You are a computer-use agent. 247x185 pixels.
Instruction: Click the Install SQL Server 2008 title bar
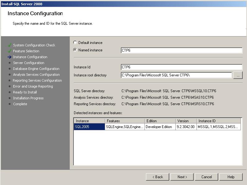coord(123,4)
